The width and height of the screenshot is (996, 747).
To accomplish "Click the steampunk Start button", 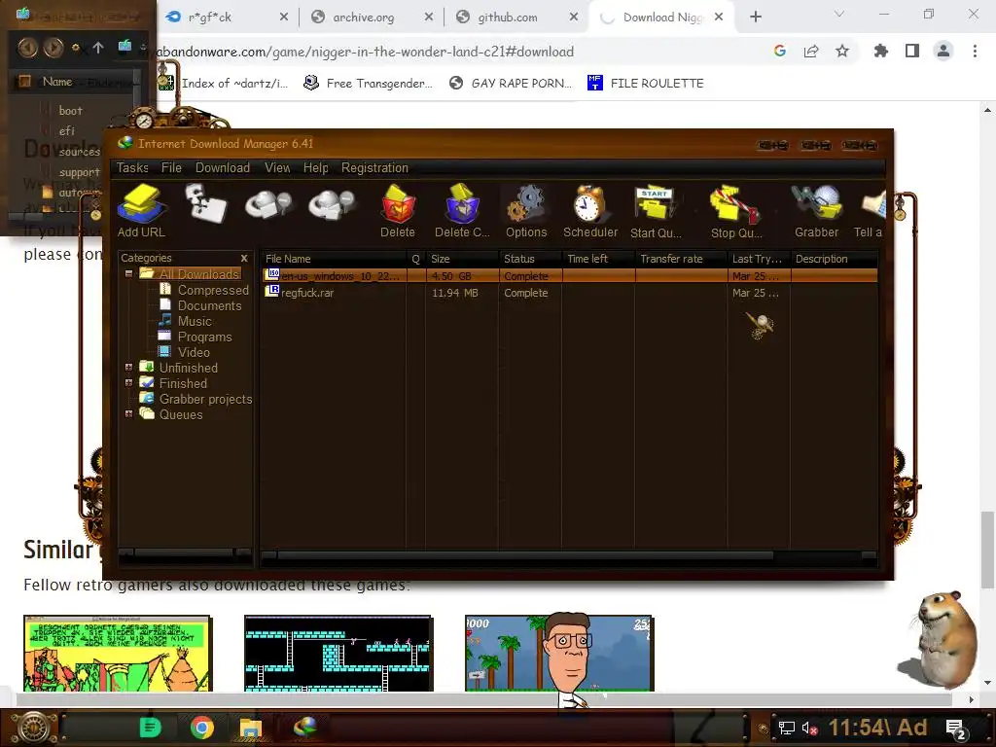I will click(x=33, y=728).
